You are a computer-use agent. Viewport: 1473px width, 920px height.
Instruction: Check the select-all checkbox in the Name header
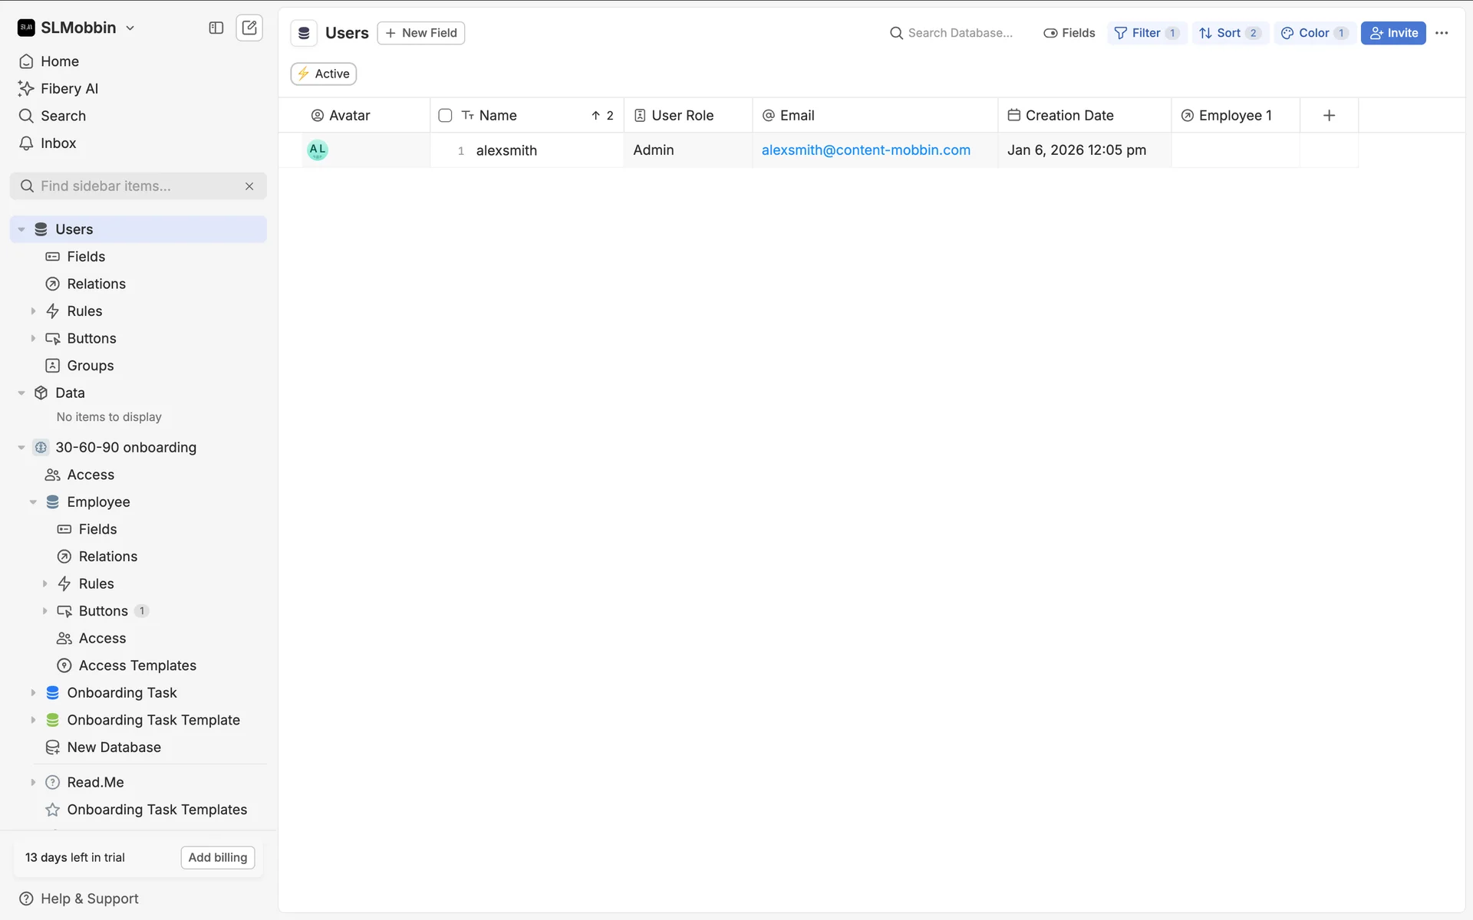(x=445, y=116)
